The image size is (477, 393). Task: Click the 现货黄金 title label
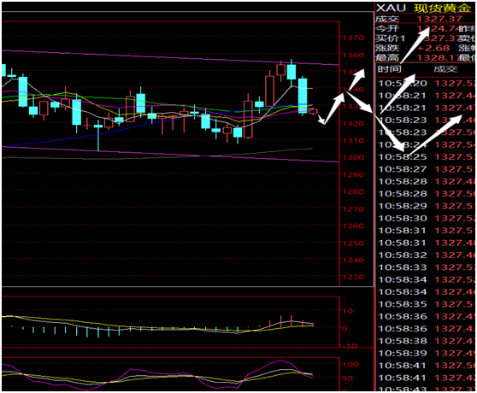click(x=443, y=8)
